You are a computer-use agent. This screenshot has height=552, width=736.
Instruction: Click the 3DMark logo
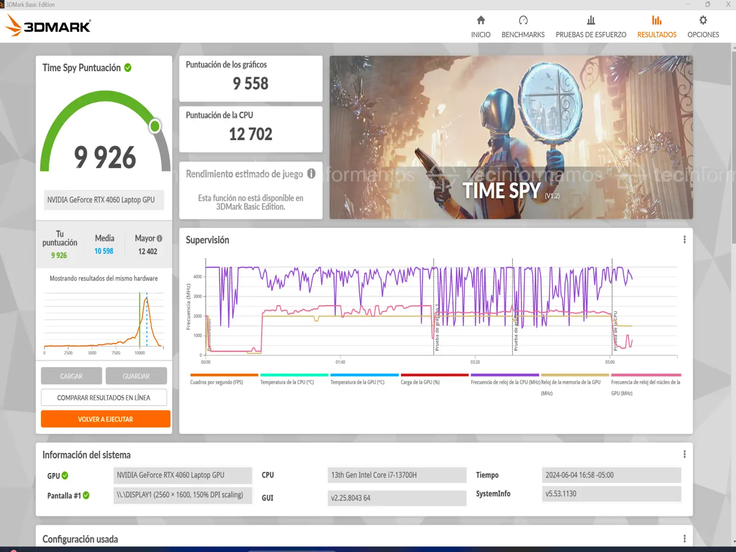pos(48,26)
